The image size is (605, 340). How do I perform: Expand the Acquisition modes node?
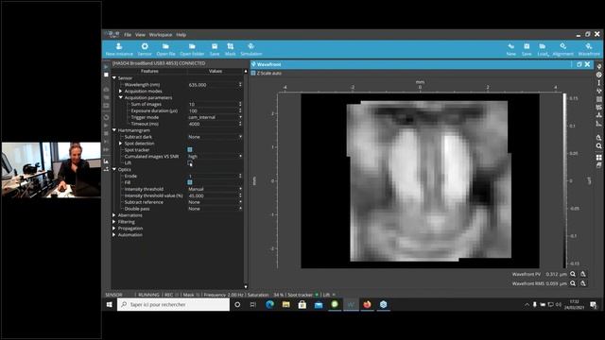120,92
